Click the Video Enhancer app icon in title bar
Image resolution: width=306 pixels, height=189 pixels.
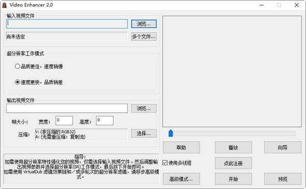pyautogui.click(x=5, y=5)
